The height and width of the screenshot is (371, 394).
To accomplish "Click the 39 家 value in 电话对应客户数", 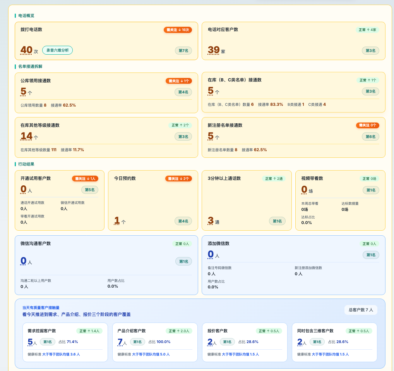I will 216,50.
